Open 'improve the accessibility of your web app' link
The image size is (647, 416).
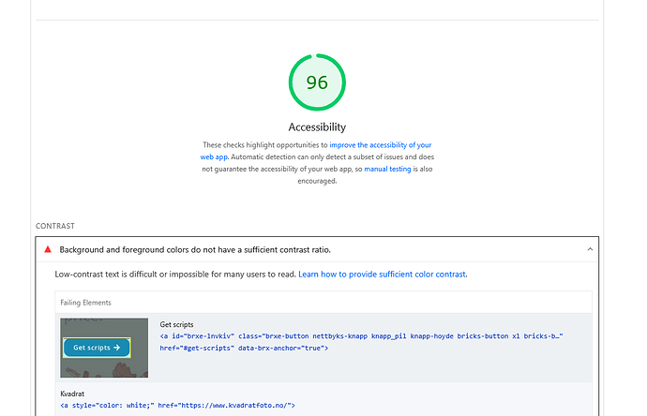[x=380, y=145]
